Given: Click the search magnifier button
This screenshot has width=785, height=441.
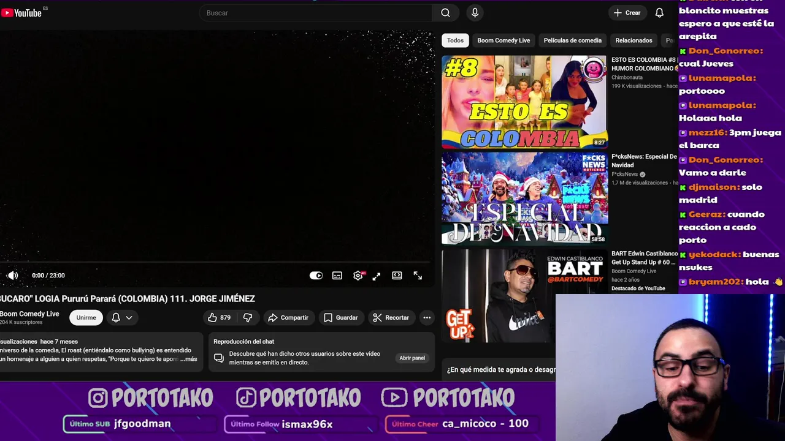Looking at the screenshot, I should 445,13.
